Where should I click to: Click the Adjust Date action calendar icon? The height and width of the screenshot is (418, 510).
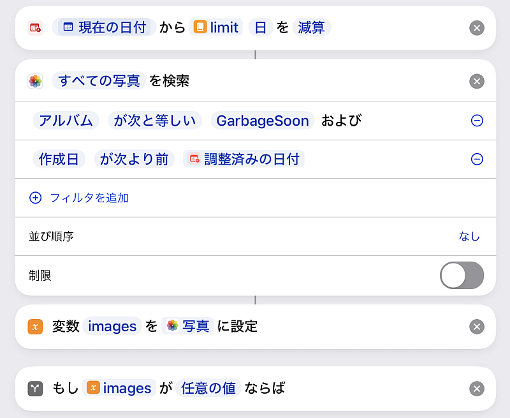point(35,27)
